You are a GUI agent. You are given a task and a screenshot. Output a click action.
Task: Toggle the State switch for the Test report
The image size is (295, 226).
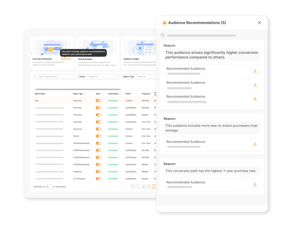[x=98, y=101]
